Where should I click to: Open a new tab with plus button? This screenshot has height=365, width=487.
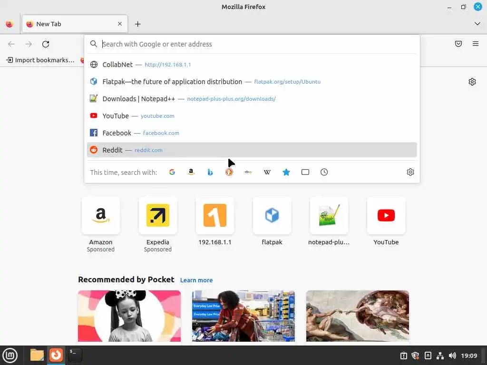point(137,24)
